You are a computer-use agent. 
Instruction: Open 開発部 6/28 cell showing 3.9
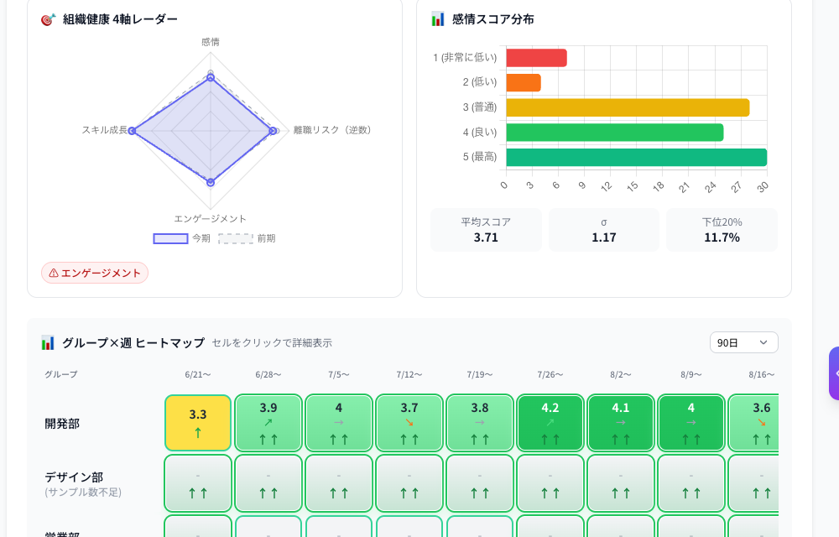point(268,423)
